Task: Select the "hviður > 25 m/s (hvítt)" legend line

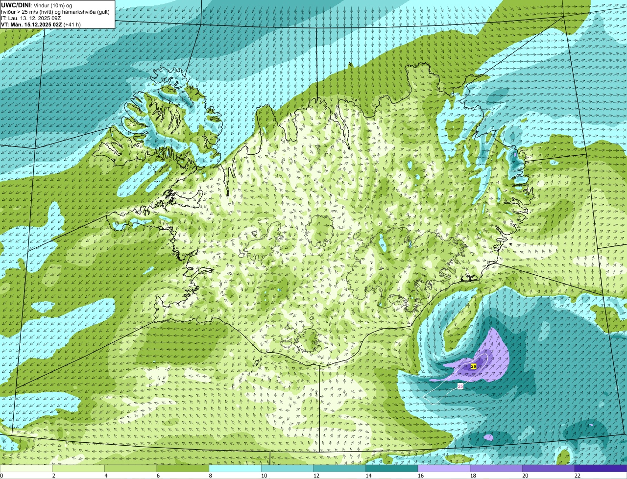Action: (x=27, y=11)
